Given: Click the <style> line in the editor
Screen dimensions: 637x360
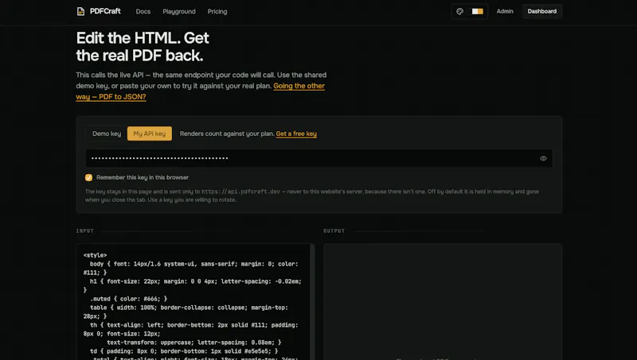Looking at the screenshot, I should coord(95,255).
